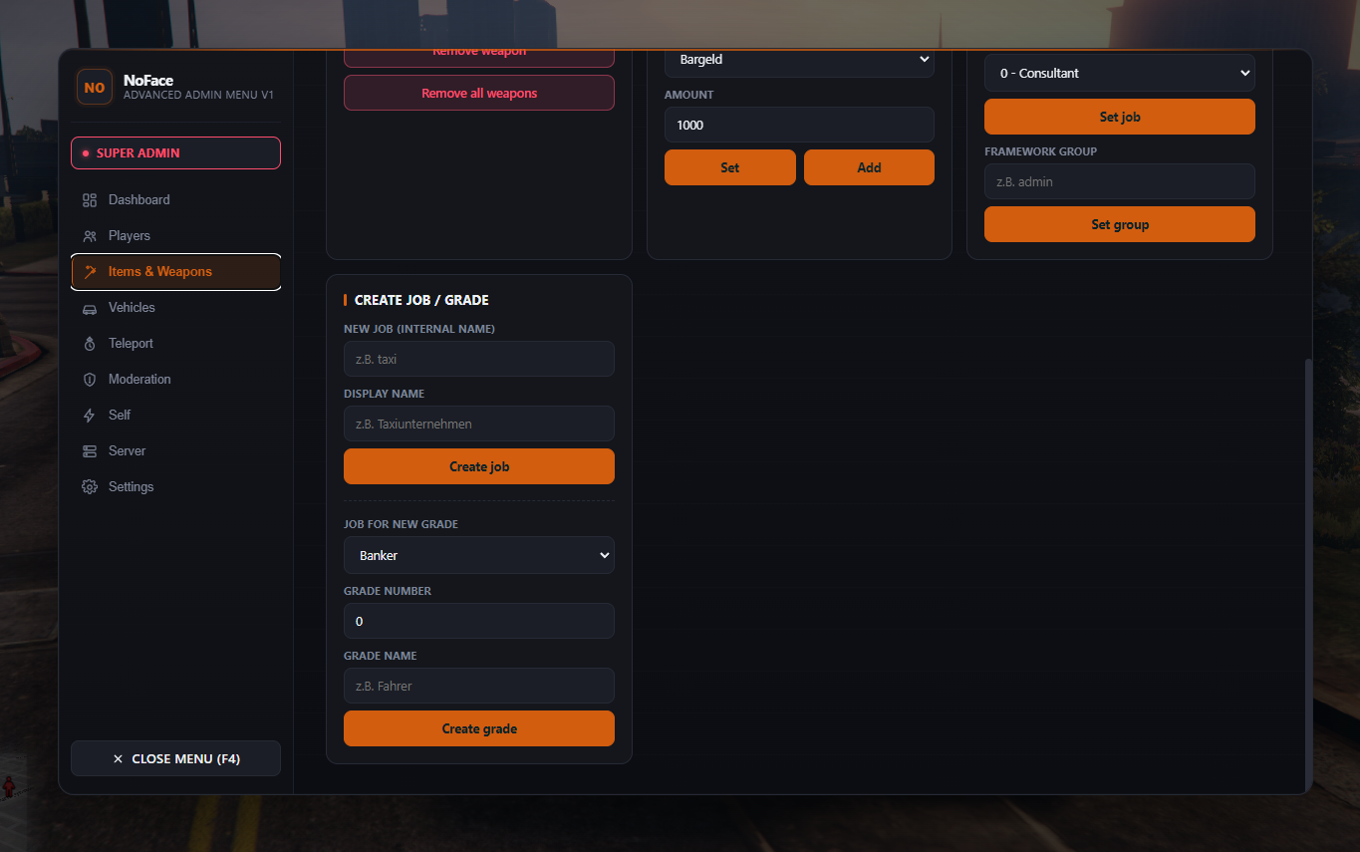Click the Remove all weapons button
Screen dimensions: 1360x852
(x=479, y=93)
